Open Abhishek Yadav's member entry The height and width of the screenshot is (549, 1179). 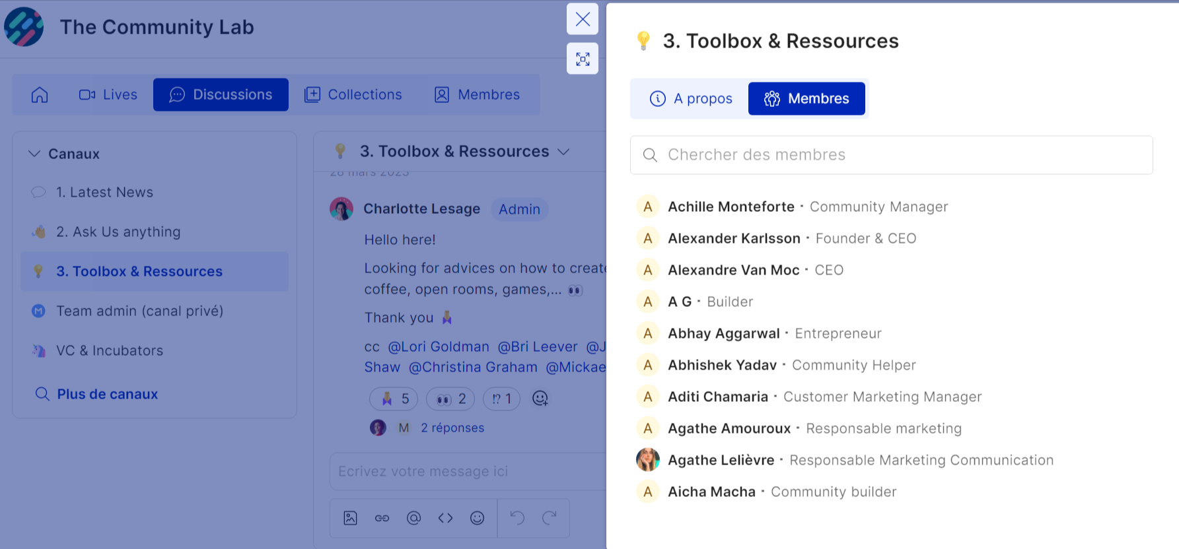point(776,365)
